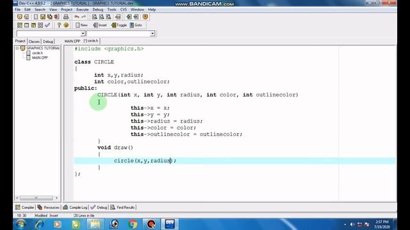Click the Insert toolbar button
The image size is (410, 230).
coord(100,25)
